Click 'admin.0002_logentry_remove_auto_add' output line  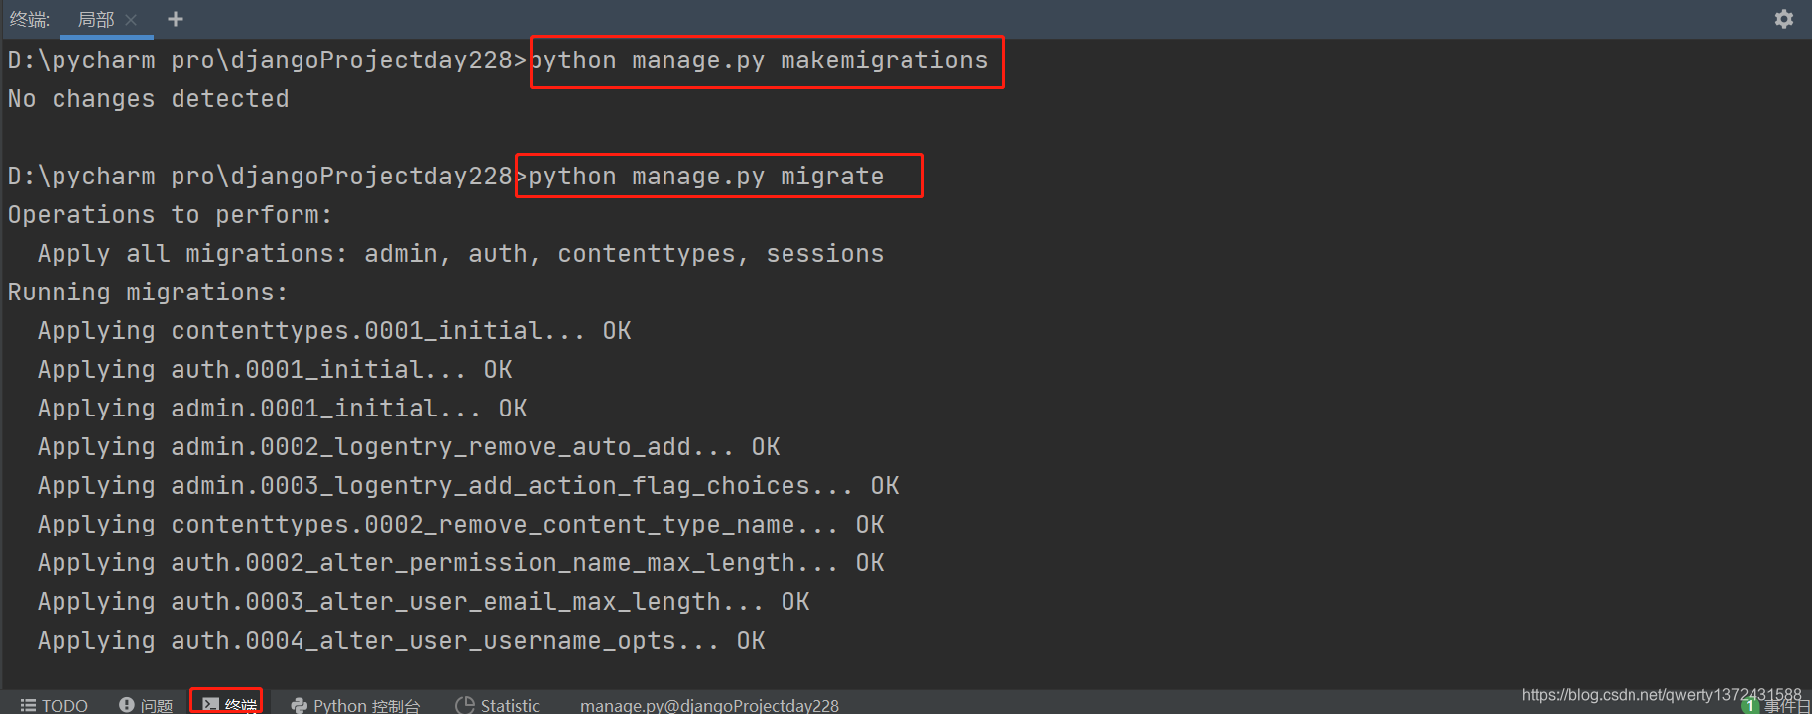[x=409, y=447]
